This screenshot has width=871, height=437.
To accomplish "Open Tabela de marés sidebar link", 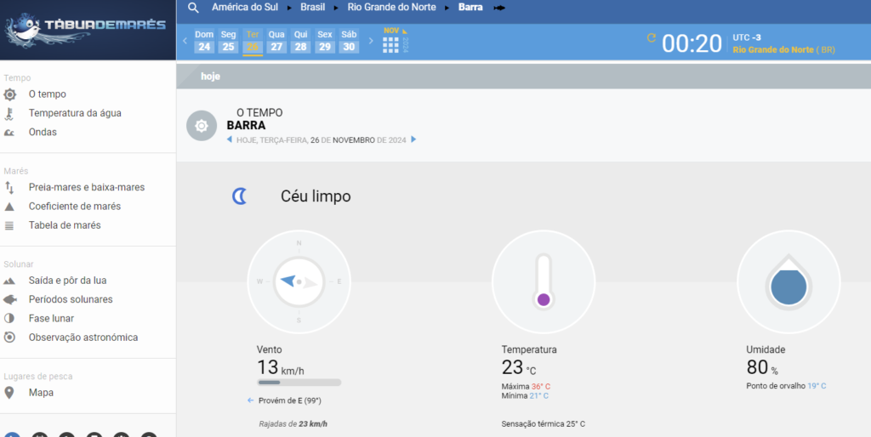I will (65, 225).
